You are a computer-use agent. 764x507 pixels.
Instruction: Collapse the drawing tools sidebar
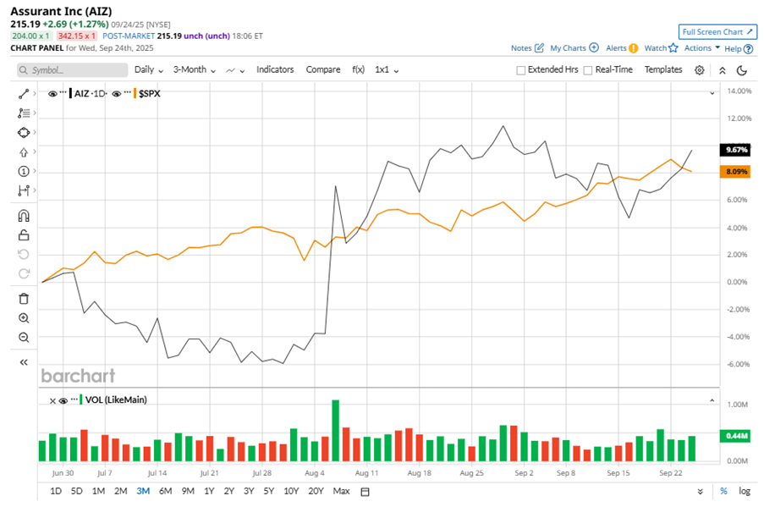(x=24, y=362)
